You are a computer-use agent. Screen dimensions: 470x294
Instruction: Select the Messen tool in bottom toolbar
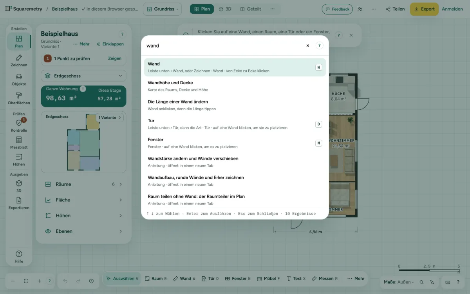tap(325, 279)
